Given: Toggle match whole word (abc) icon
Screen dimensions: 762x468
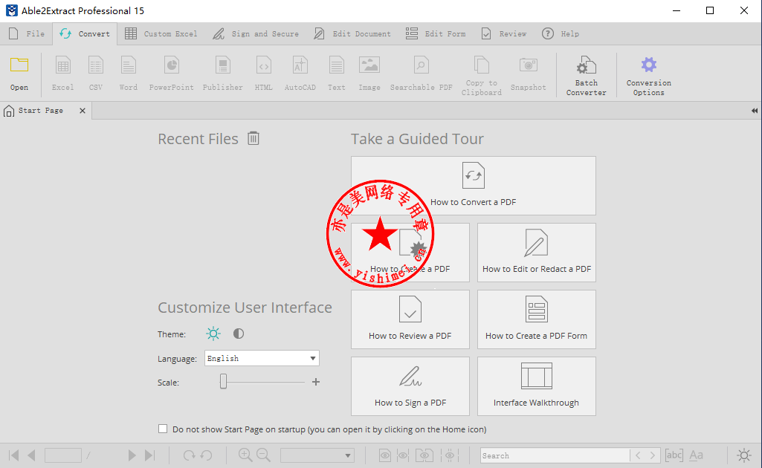Looking at the screenshot, I should click(x=674, y=455).
